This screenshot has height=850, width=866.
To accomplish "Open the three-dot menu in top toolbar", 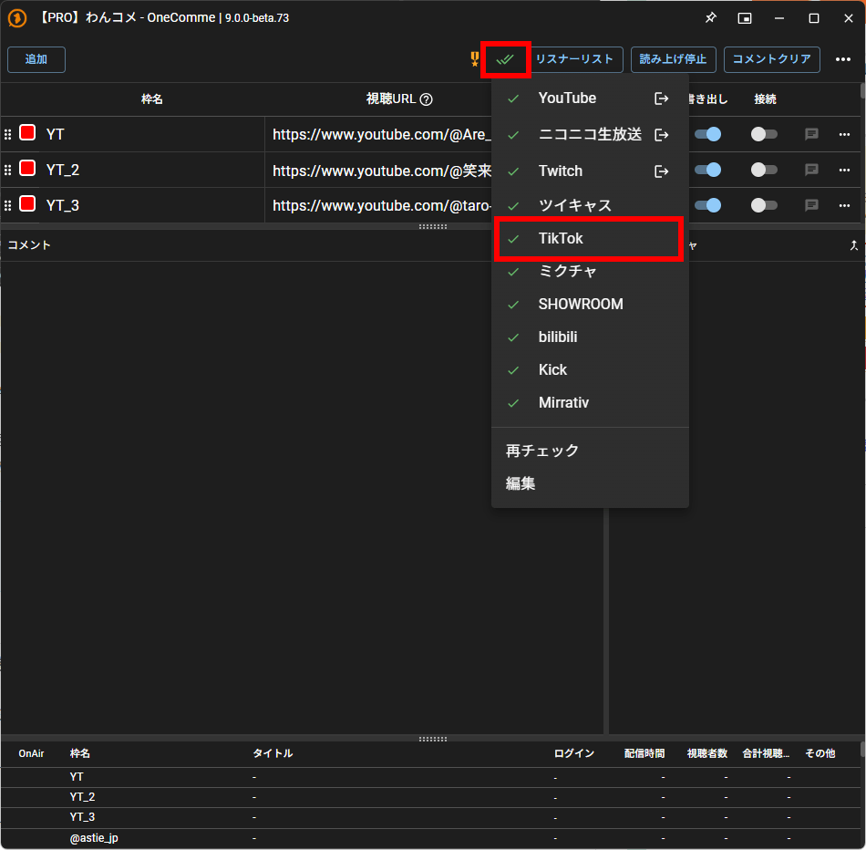I will [843, 60].
